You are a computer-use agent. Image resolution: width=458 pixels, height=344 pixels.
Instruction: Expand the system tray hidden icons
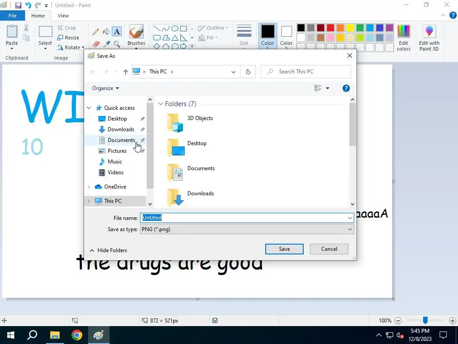click(x=378, y=335)
